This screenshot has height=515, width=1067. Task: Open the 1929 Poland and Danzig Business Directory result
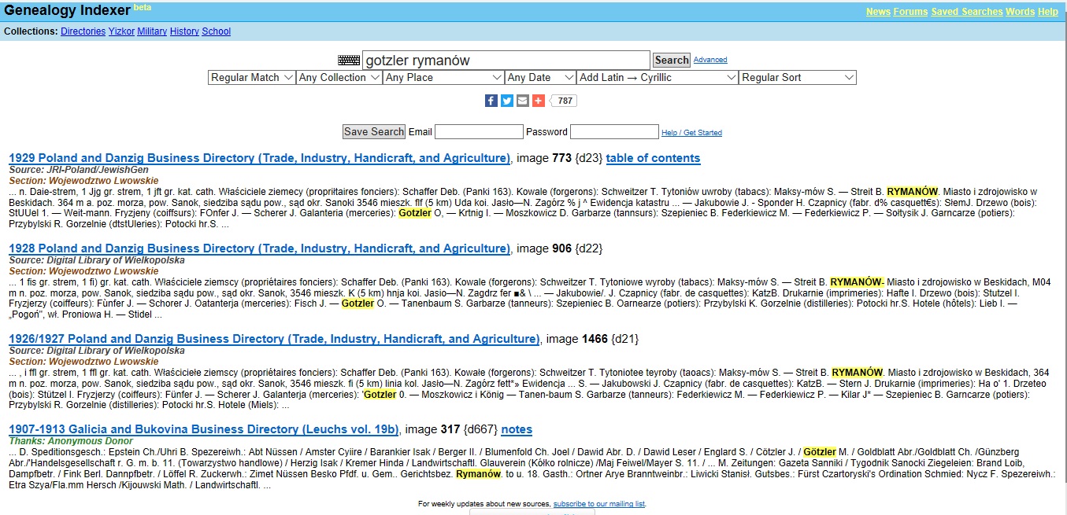coord(259,158)
